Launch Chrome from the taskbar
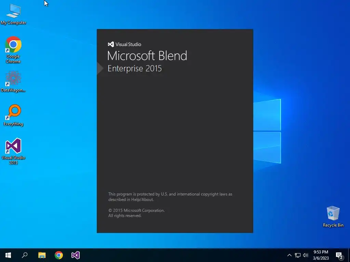This screenshot has width=350, height=262. [59, 255]
